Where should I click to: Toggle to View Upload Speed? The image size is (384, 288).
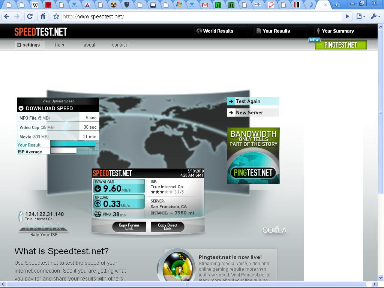click(58, 101)
